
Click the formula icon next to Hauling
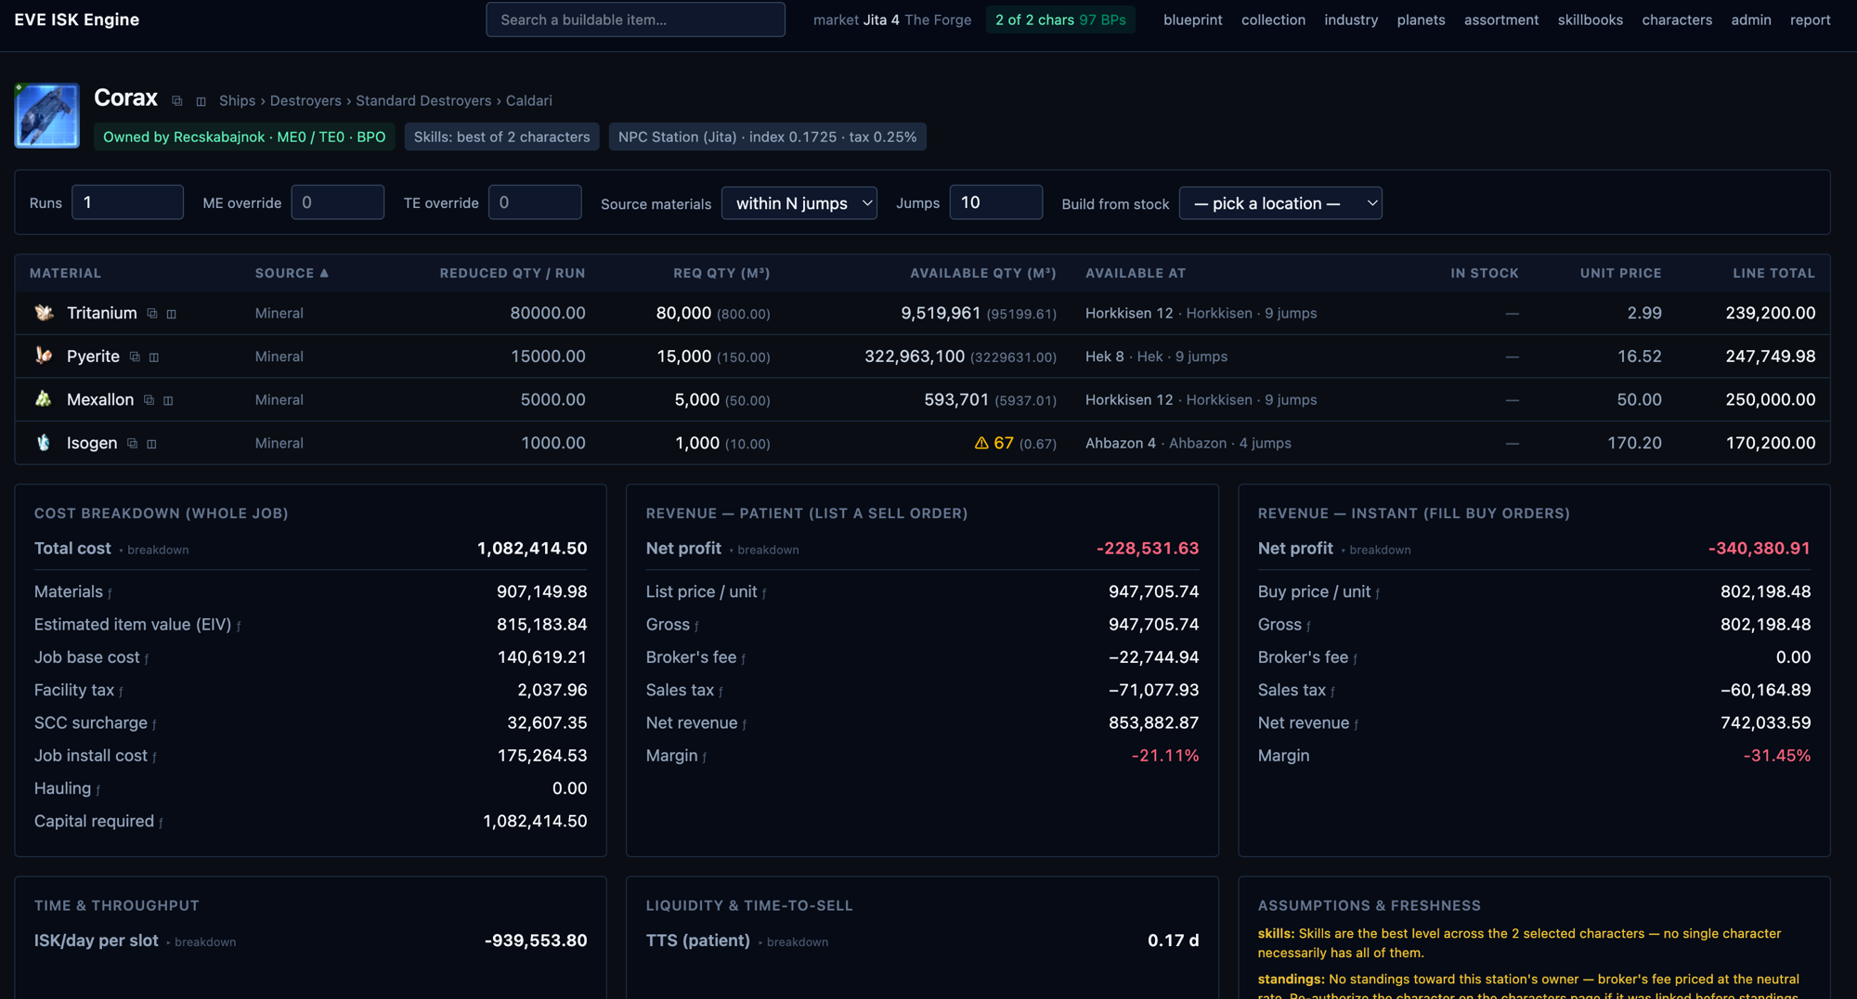(97, 790)
